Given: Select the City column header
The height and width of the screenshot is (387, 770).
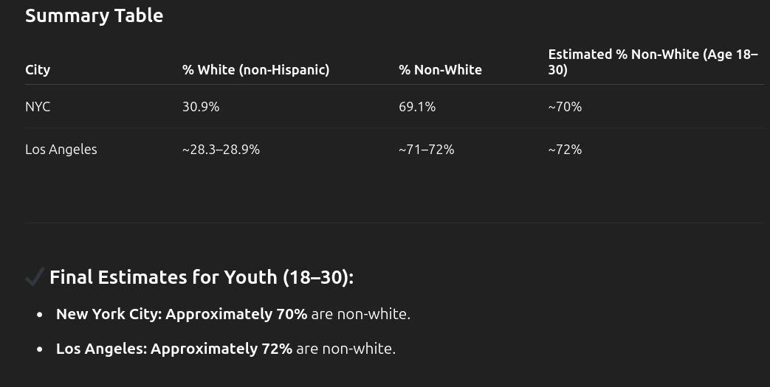Looking at the screenshot, I should pos(38,69).
